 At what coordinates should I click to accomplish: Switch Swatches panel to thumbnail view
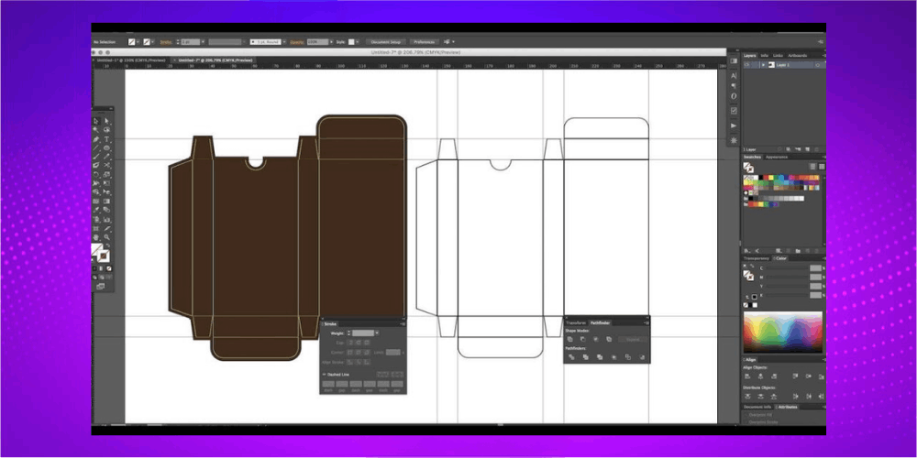[822, 167]
